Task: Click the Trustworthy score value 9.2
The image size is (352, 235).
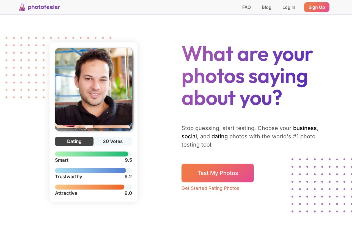Action: click(128, 177)
